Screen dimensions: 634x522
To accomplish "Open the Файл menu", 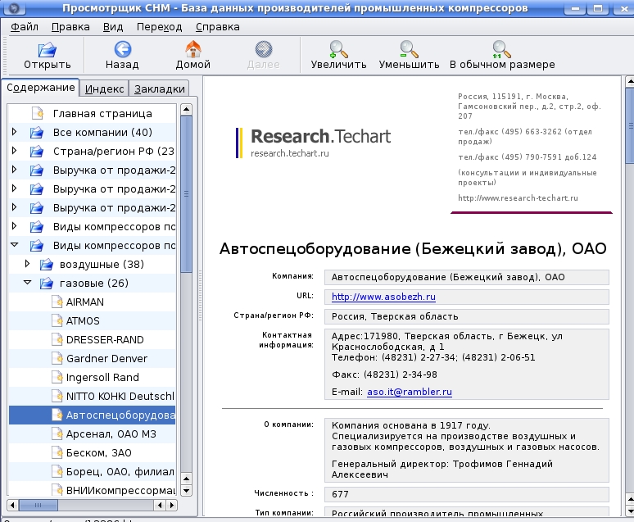I will click(25, 27).
